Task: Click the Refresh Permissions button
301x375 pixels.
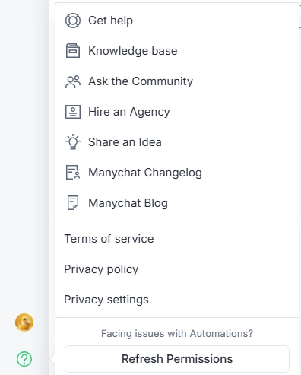Action: [x=177, y=359]
